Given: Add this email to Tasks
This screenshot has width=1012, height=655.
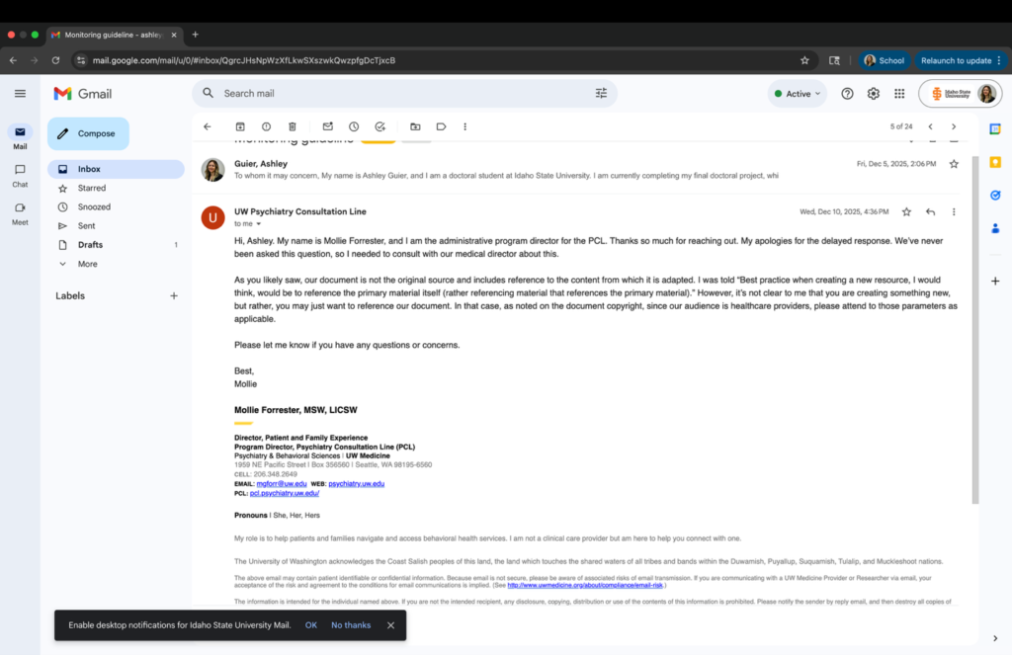Looking at the screenshot, I should coord(380,126).
